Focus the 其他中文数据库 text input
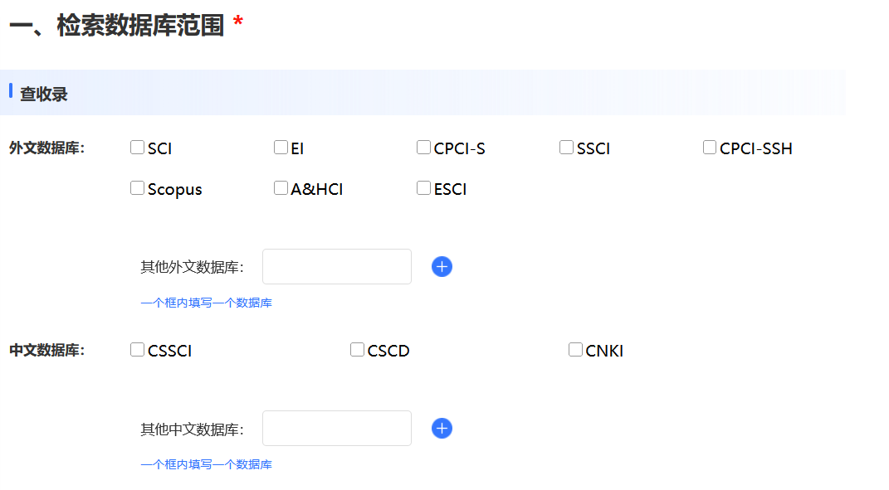The height and width of the screenshot is (490, 889). [x=336, y=428]
